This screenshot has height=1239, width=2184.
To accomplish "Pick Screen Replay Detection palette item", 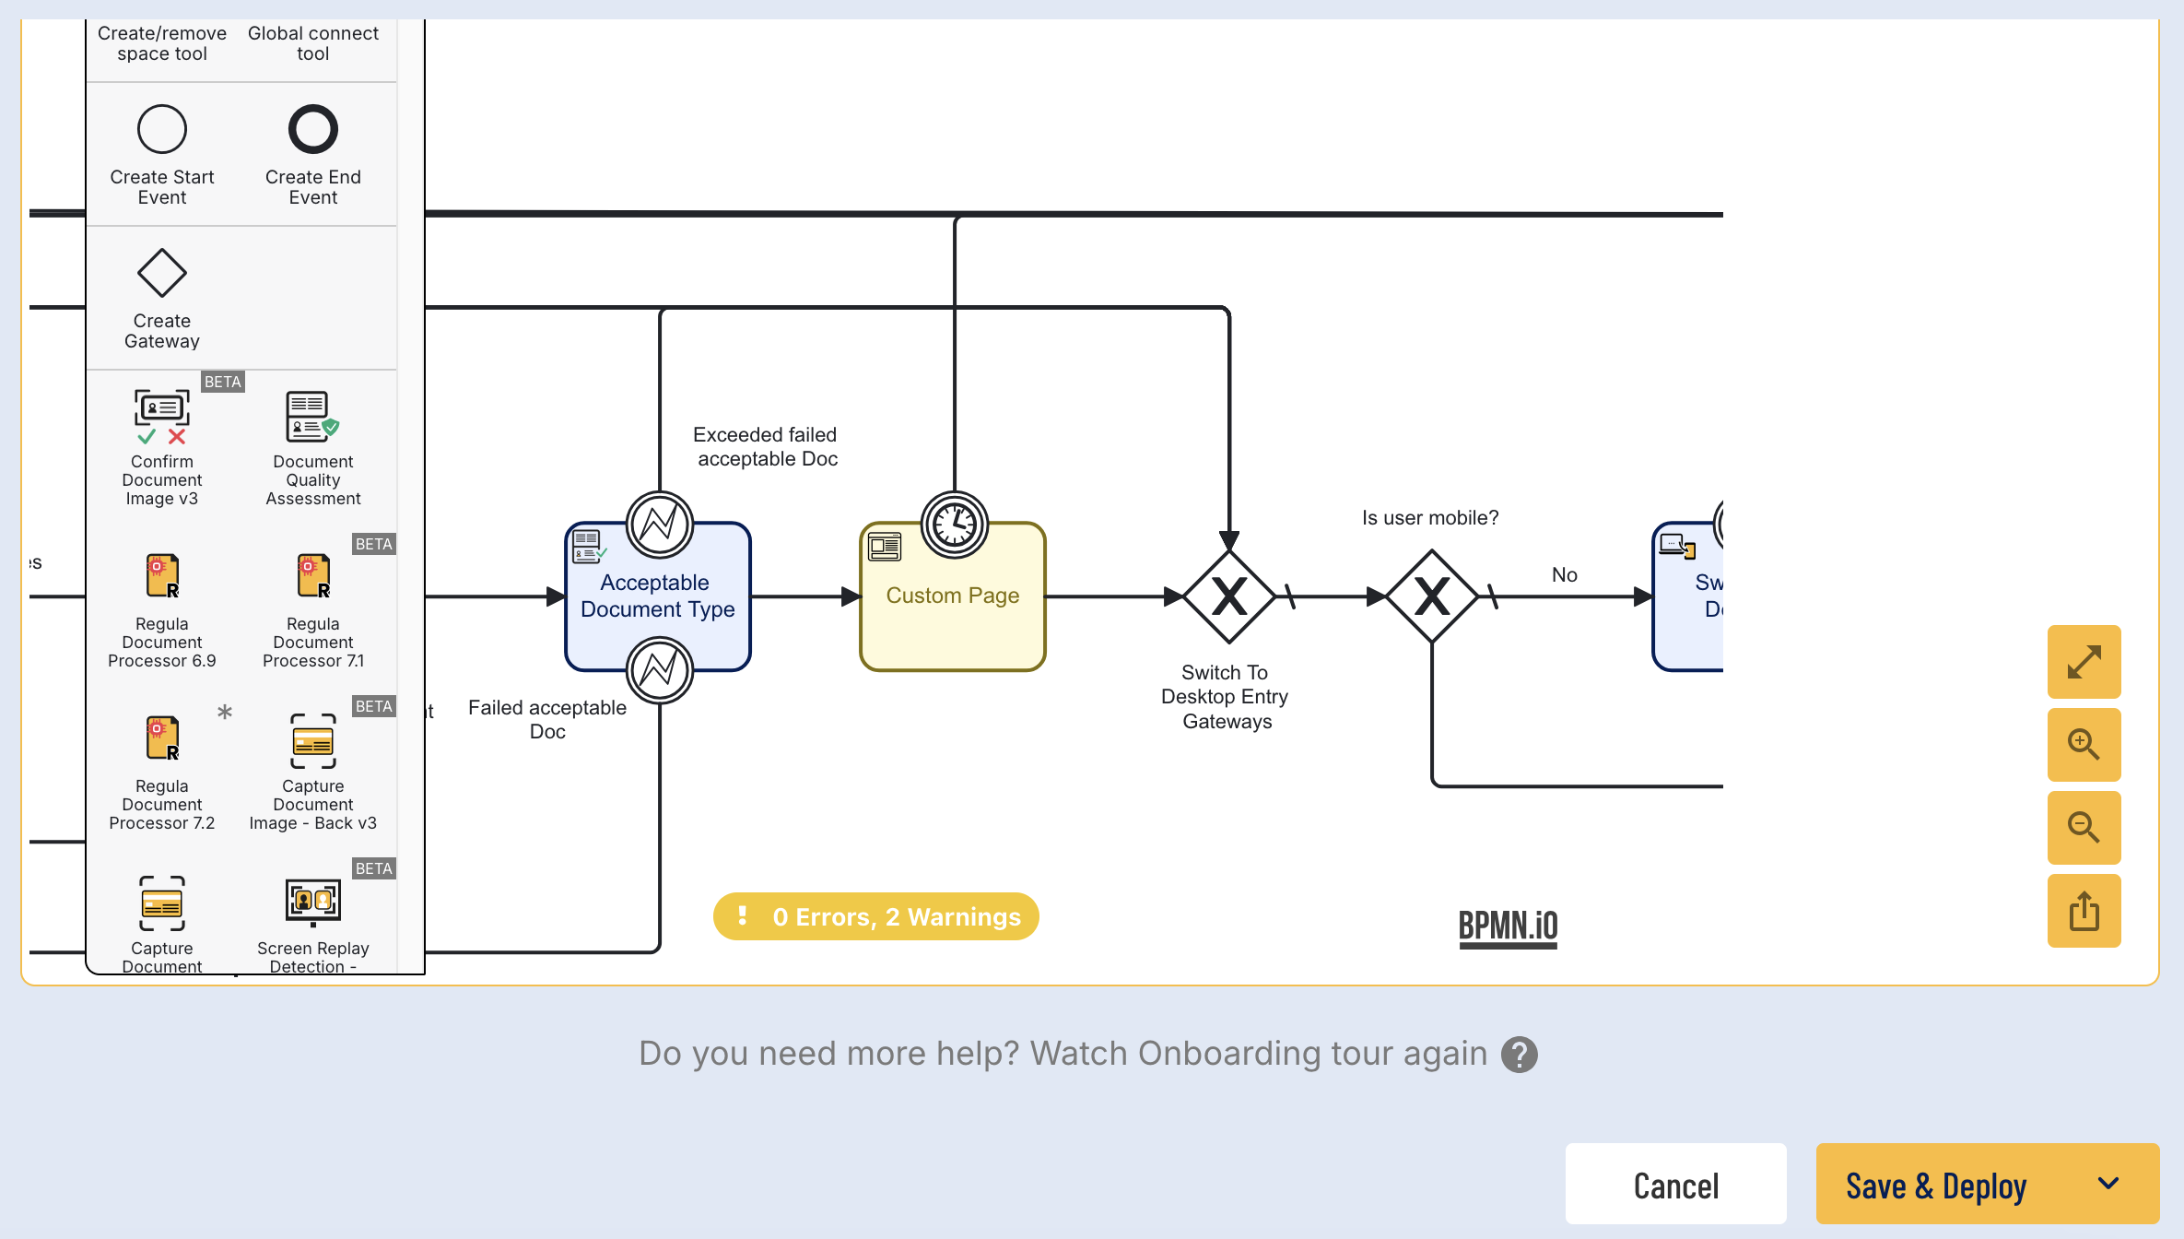I will [313, 924].
